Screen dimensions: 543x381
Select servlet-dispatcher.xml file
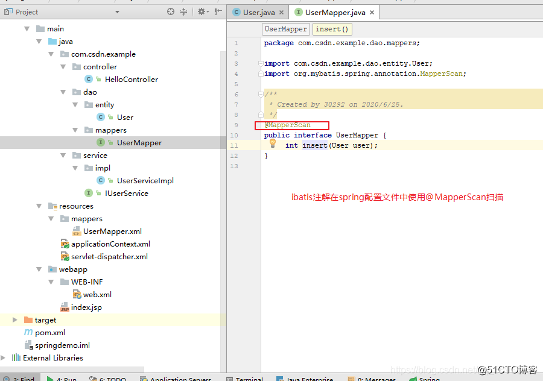point(109,257)
